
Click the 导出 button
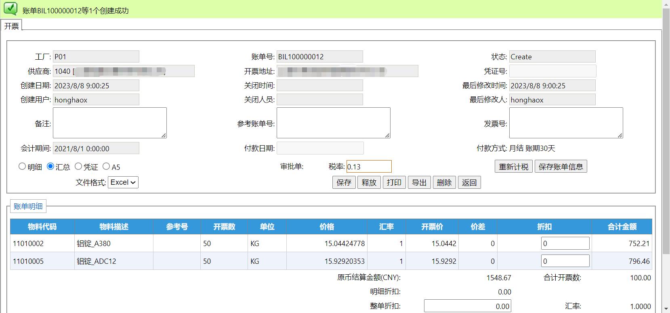419,182
